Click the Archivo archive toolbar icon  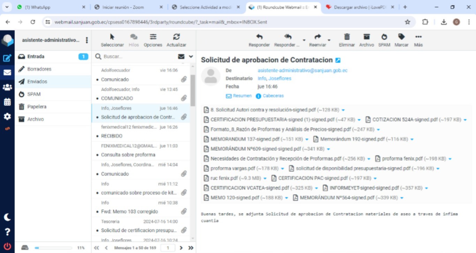tap(366, 37)
